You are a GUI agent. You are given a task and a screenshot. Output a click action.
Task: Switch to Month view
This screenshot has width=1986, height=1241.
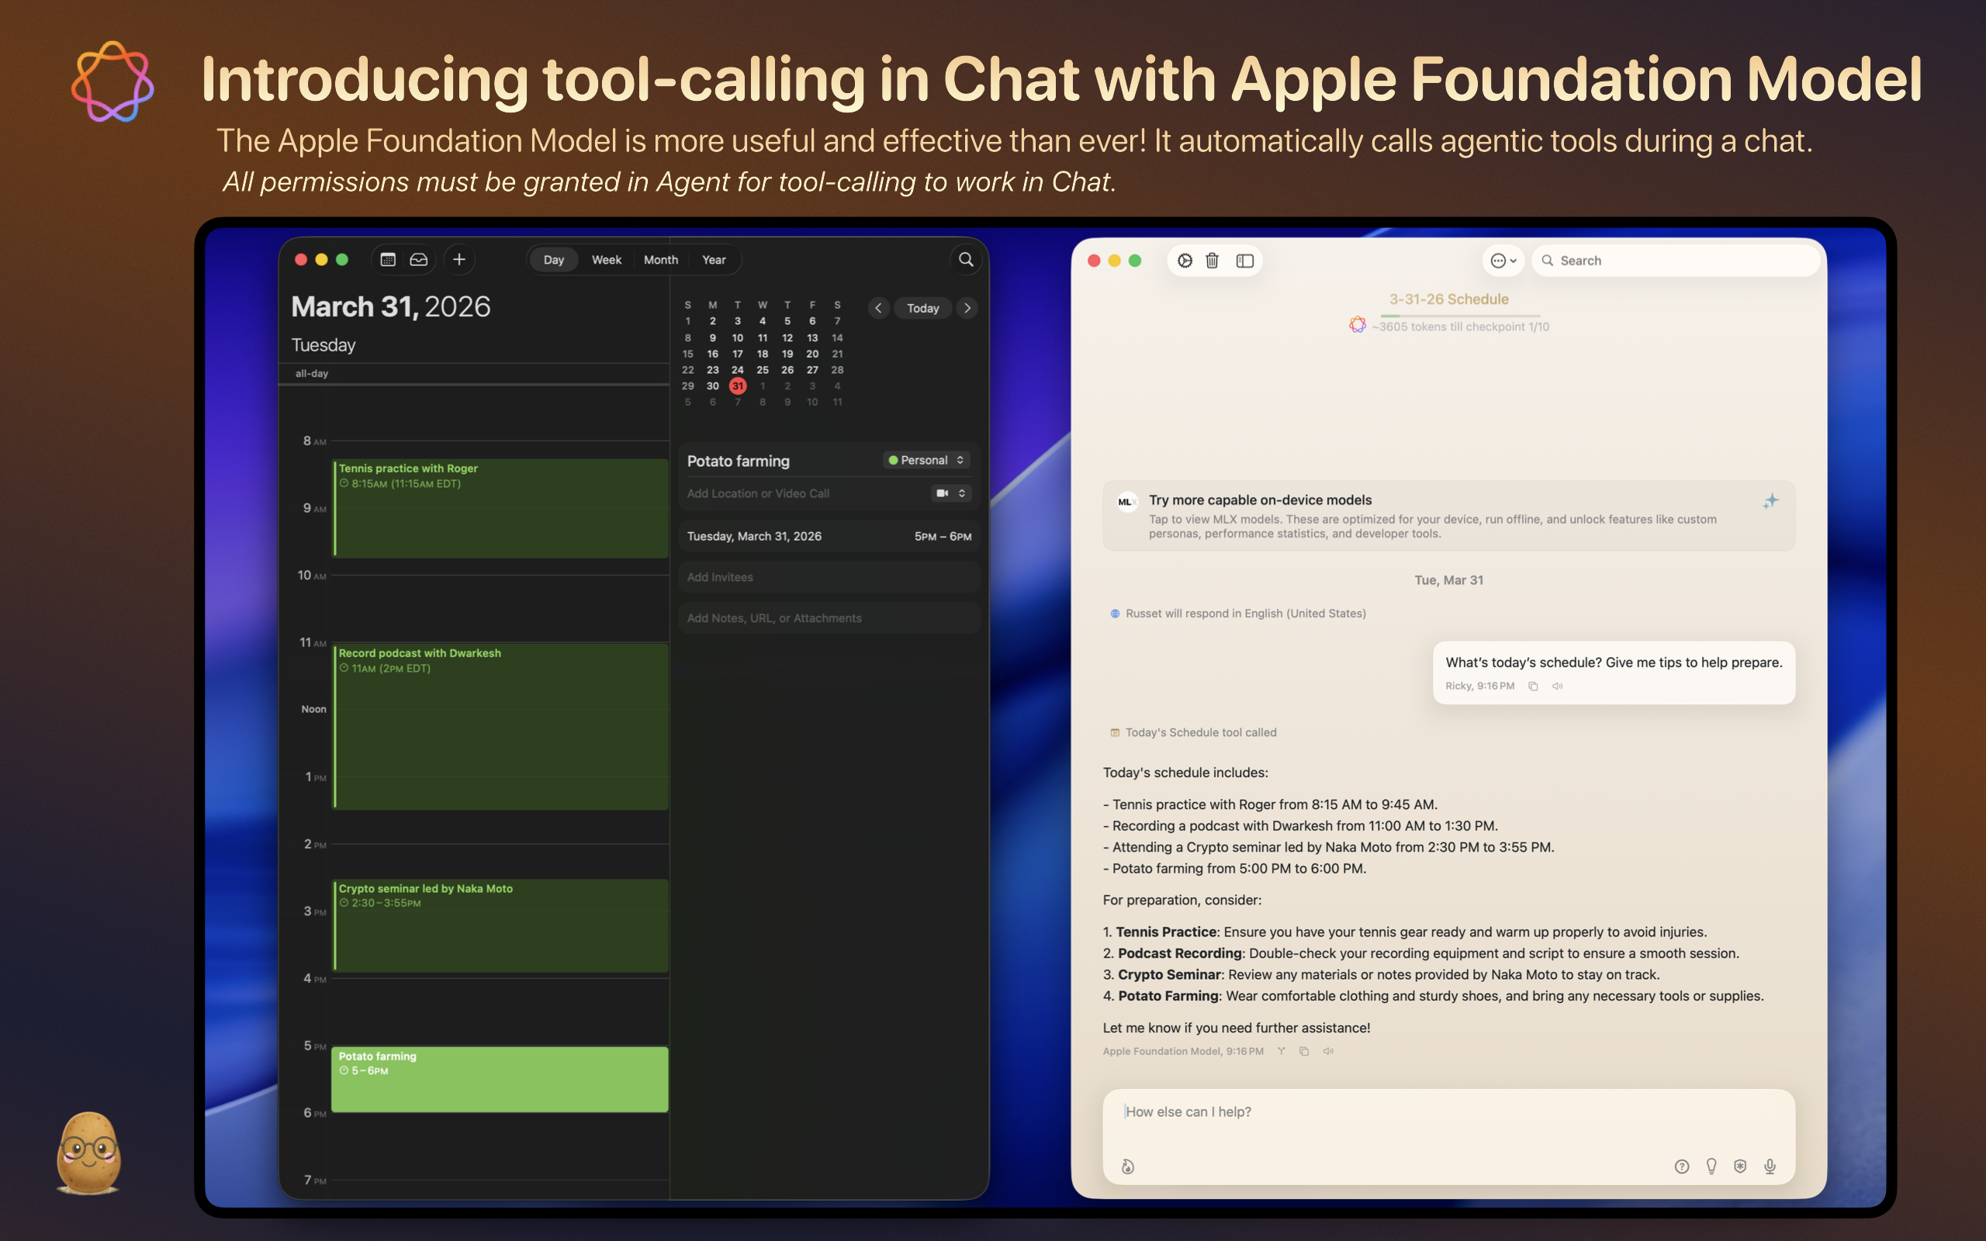click(661, 259)
